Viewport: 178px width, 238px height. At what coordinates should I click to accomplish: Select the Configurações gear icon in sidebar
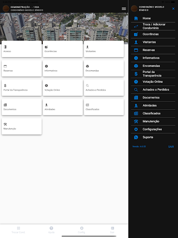[136, 129]
